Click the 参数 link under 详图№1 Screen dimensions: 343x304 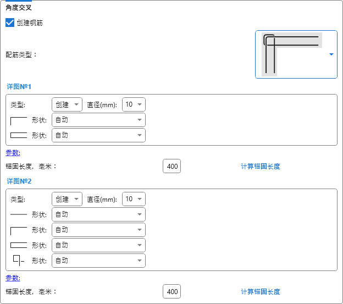tap(13, 153)
